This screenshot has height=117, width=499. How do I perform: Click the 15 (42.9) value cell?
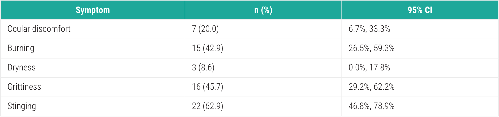point(263,49)
